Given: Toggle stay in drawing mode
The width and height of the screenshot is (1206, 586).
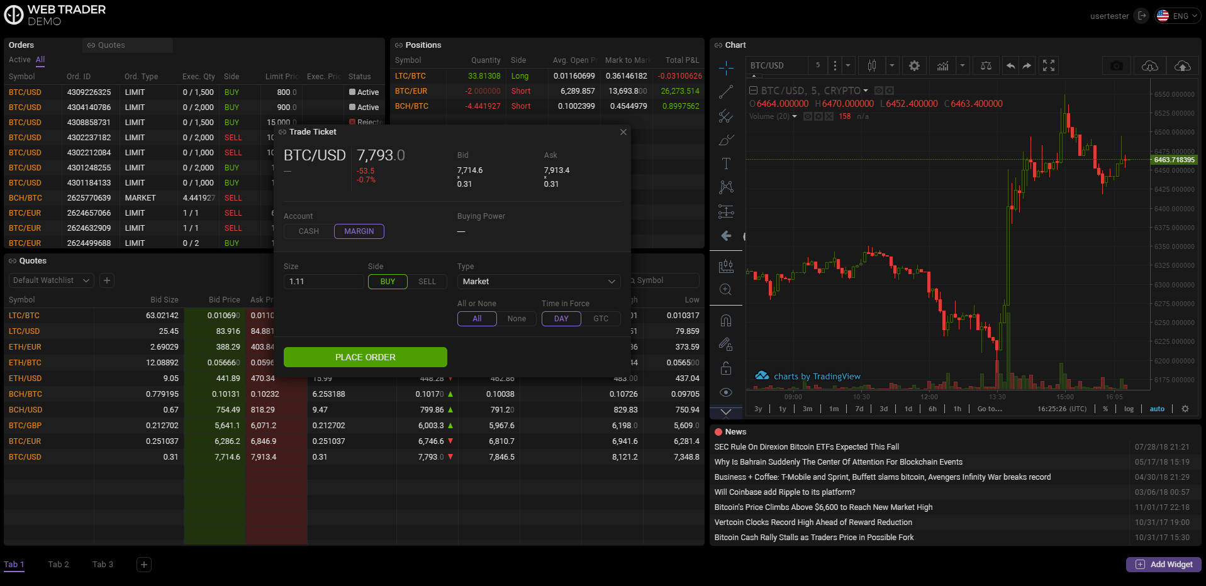Looking at the screenshot, I should point(726,344).
